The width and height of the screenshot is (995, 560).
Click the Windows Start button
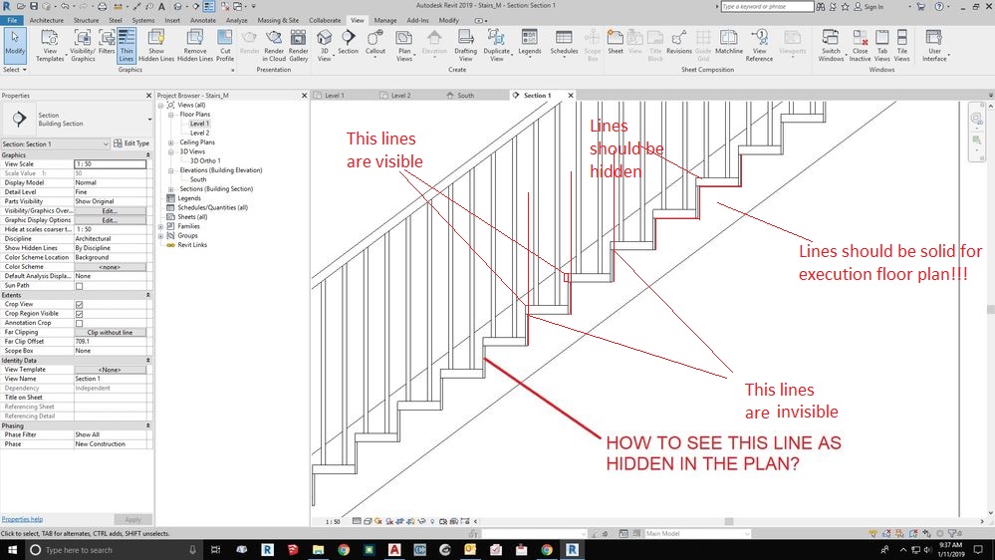tap(11, 550)
